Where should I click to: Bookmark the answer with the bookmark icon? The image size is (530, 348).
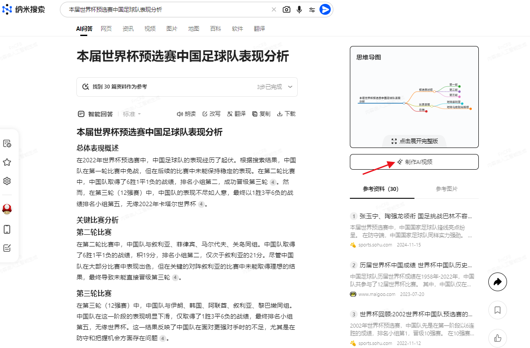click(x=497, y=310)
